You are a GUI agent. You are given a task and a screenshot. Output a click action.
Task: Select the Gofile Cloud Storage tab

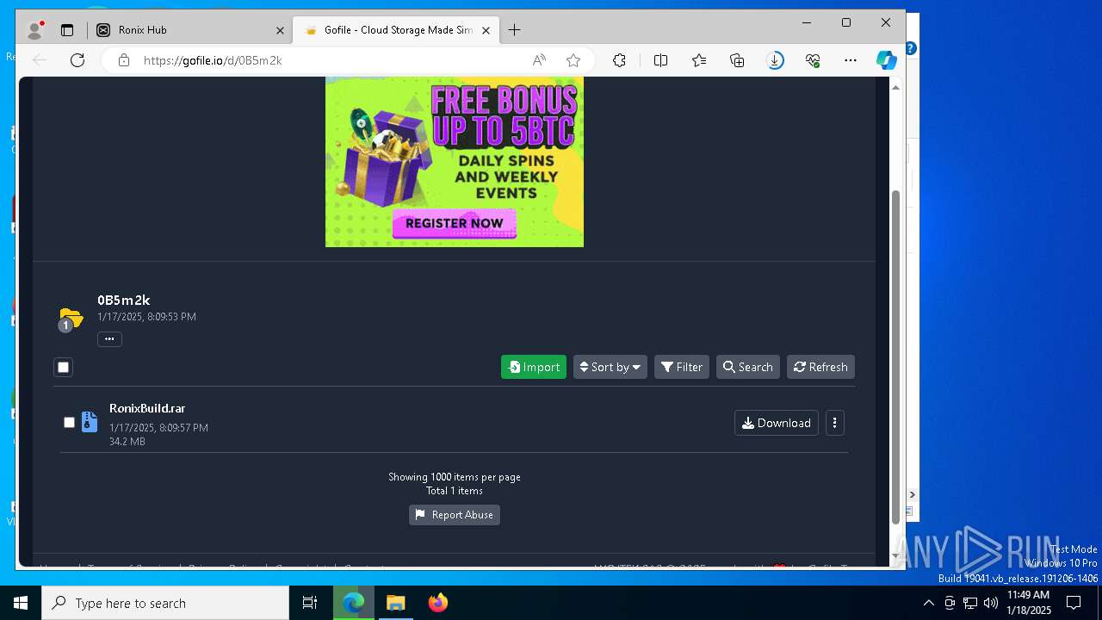tap(394, 30)
